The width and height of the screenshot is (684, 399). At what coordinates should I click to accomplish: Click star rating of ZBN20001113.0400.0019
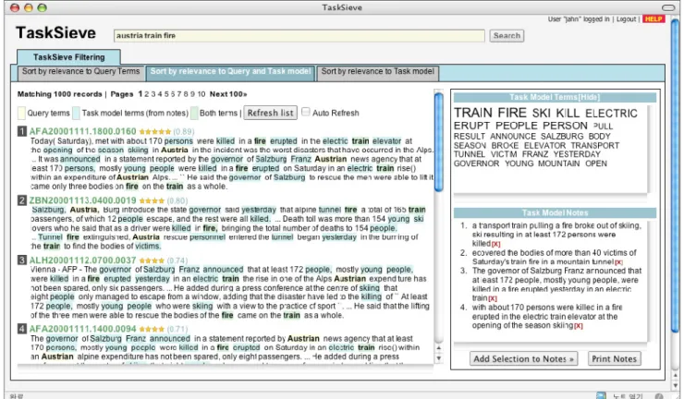pos(152,201)
